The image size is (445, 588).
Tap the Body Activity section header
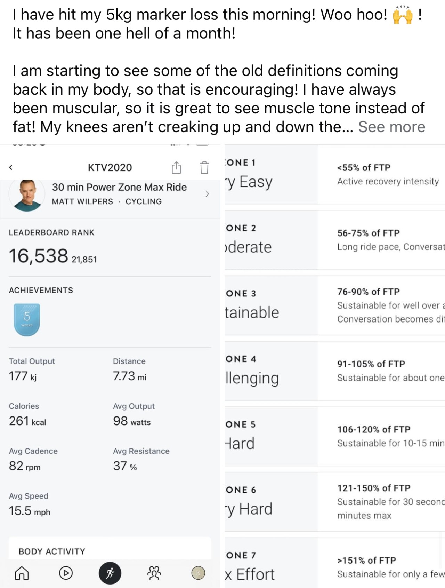[52, 551]
